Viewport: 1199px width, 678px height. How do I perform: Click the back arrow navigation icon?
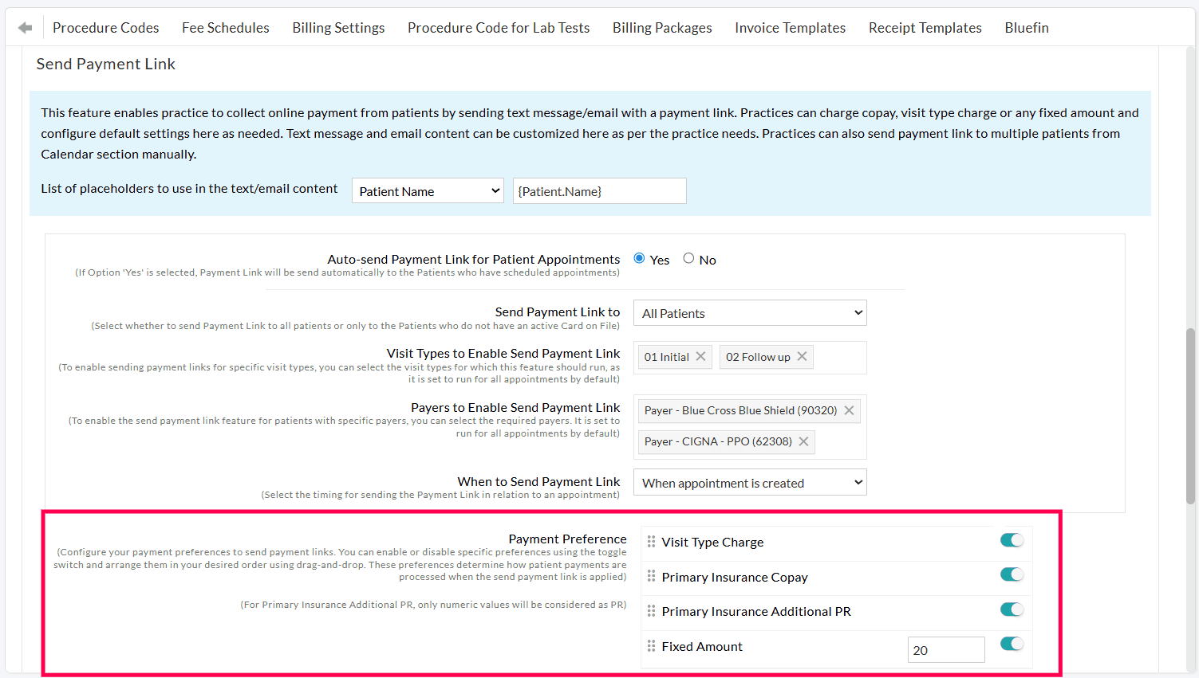click(24, 26)
